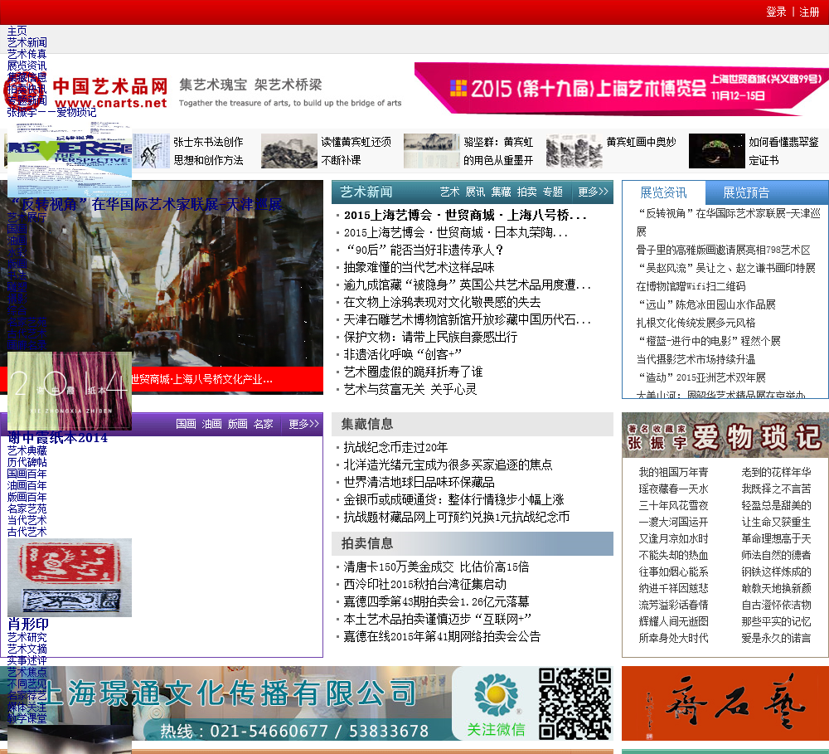Click the 肖形印 seal thumbnail
829x754 pixels.
tap(70, 578)
